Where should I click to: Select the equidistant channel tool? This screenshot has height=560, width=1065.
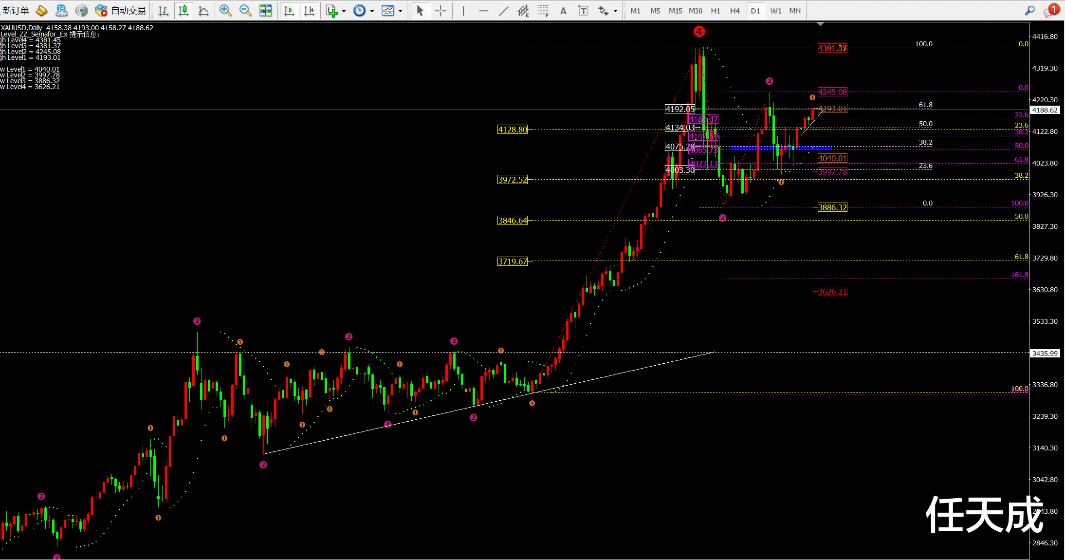tap(523, 11)
